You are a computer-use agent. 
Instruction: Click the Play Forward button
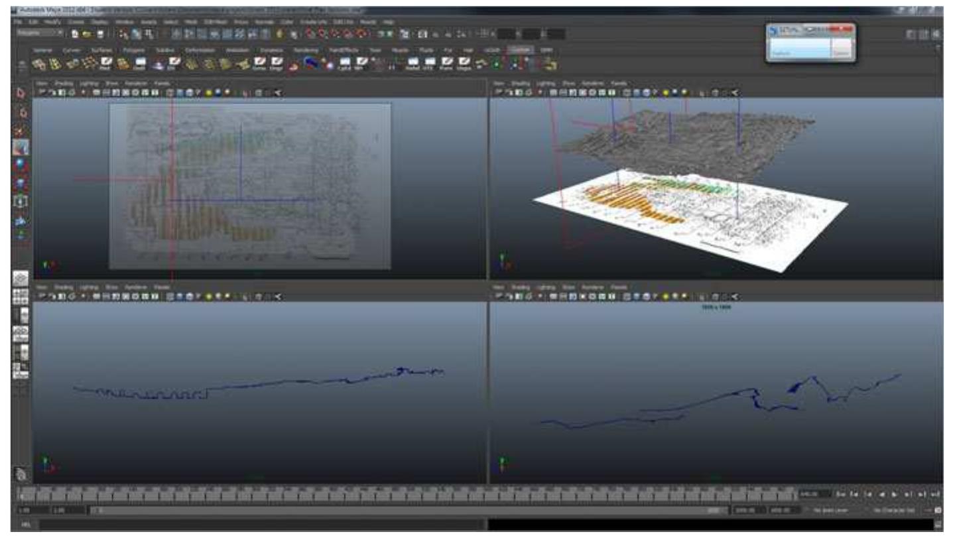point(893,495)
